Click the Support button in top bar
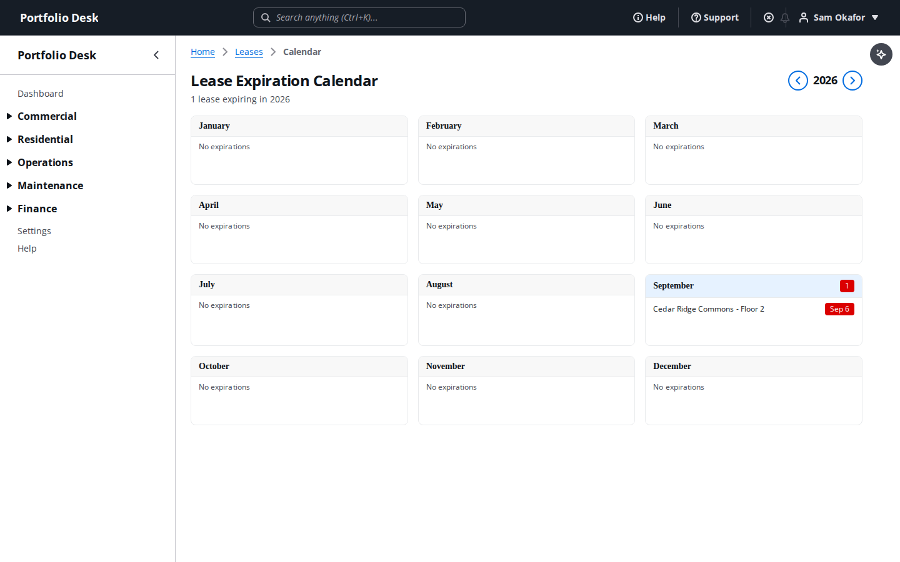The height and width of the screenshot is (562, 900). pos(715,17)
